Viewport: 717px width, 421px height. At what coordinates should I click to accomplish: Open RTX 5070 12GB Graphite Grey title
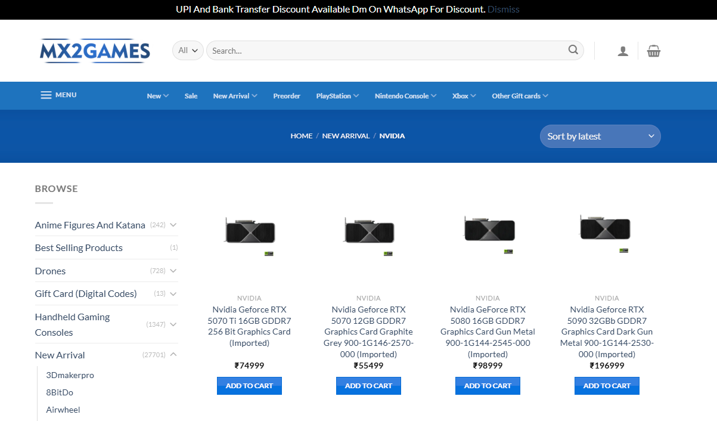coord(368,332)
